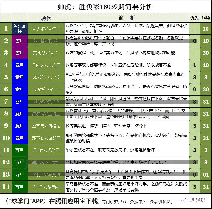
Task: Click the 巴萨VS毕尔巴 match cell
Action: pyautogui.click(x=46, y=150)
